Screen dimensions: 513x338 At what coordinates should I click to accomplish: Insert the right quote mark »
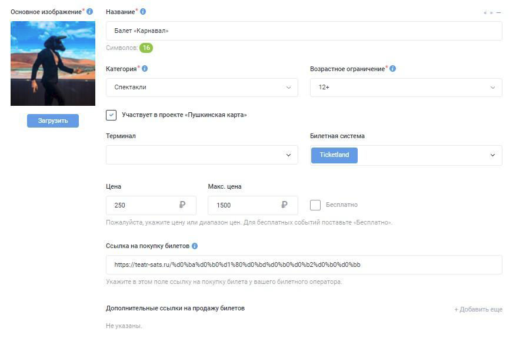(491, 12)
